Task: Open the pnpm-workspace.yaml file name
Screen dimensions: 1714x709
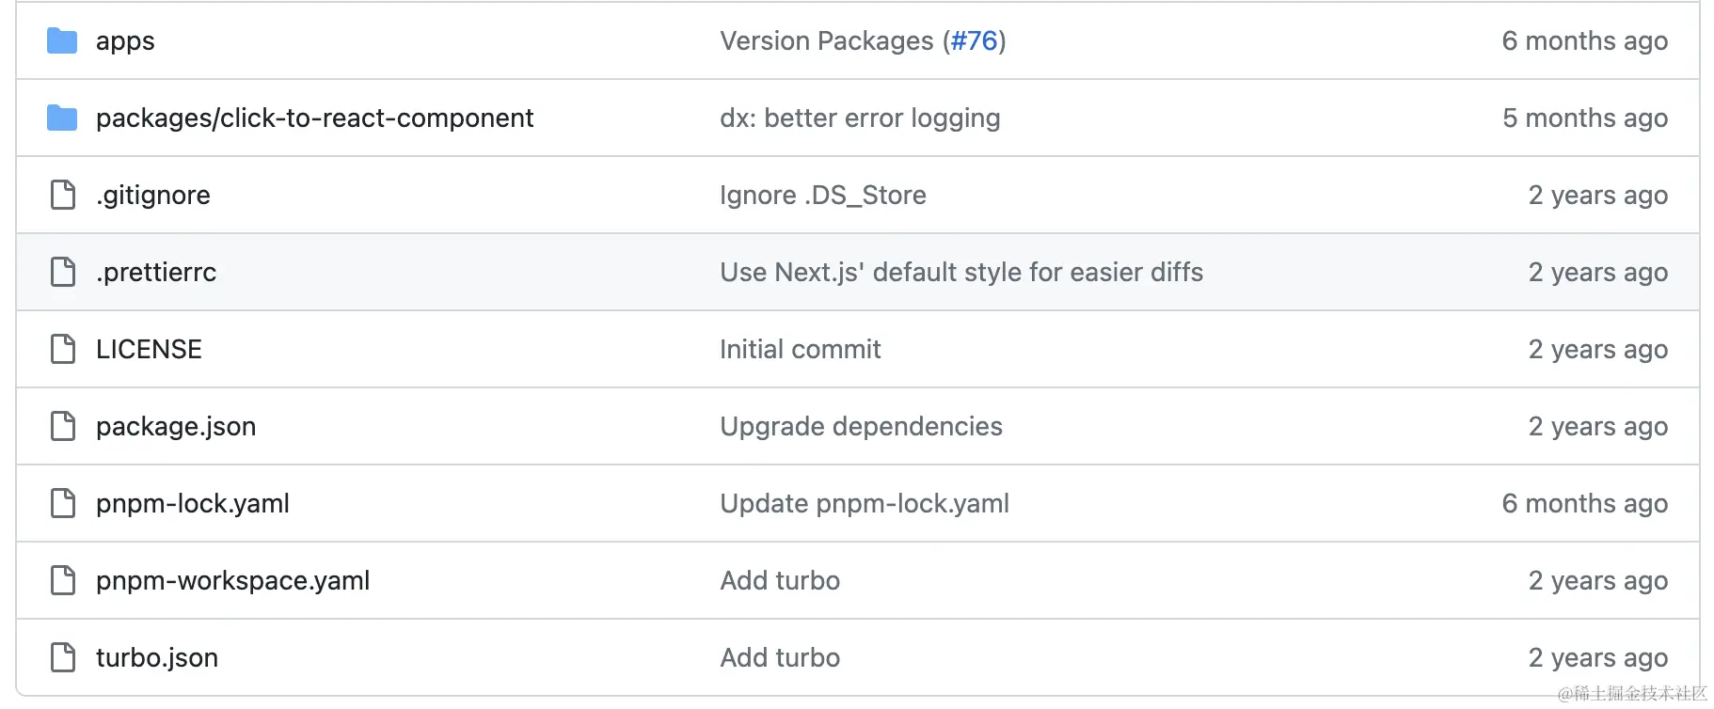Action: pyautogui.click(x=232, y=581)
